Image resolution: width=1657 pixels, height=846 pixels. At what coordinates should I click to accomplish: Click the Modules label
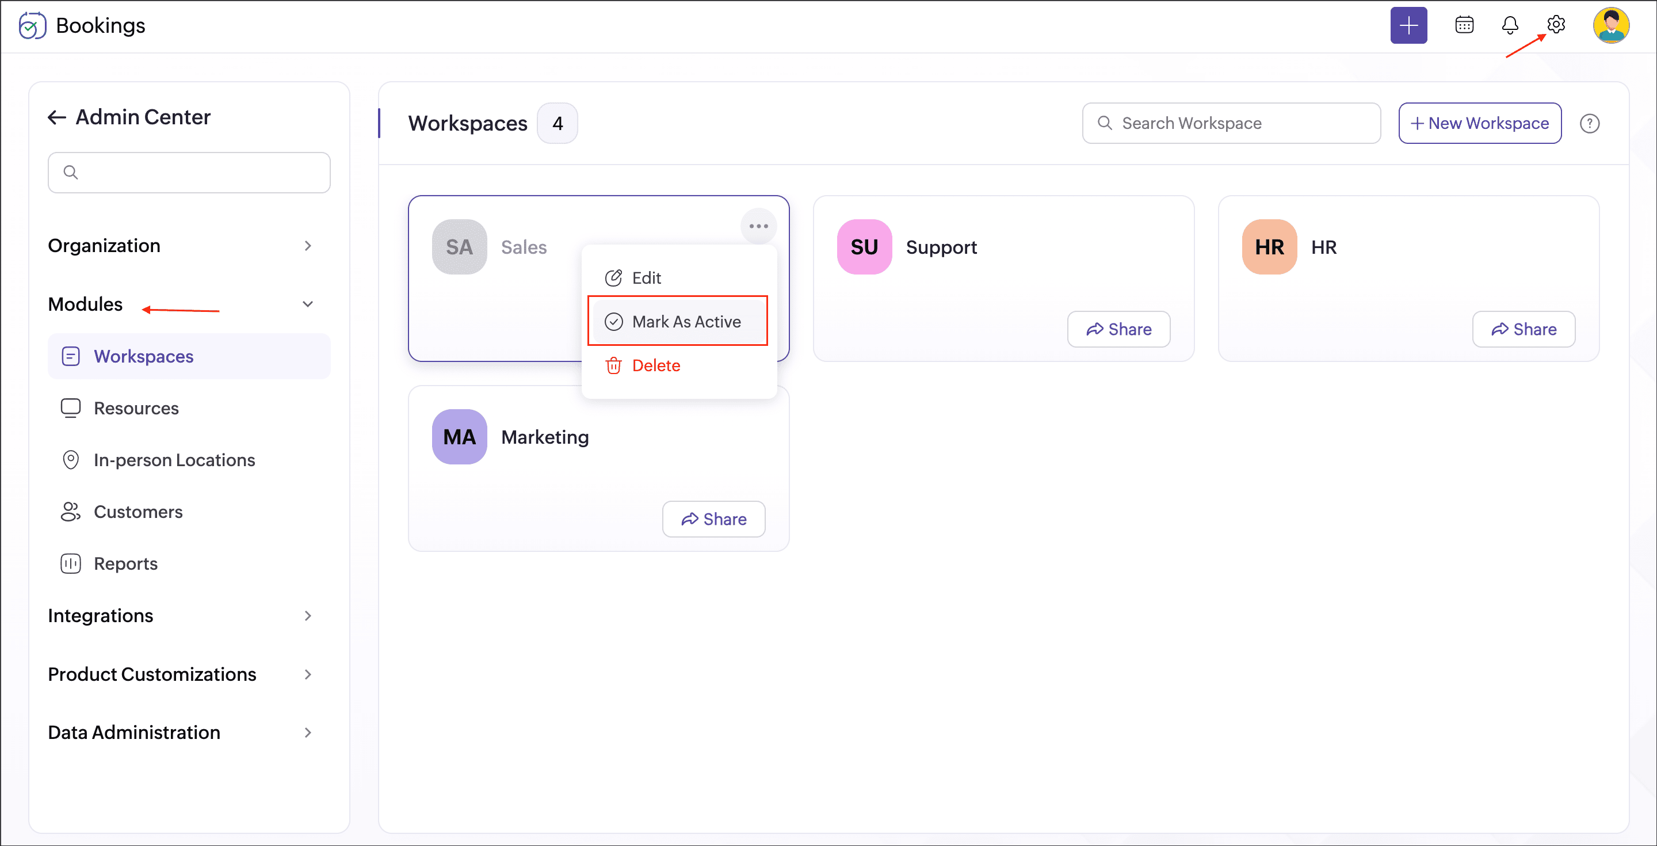pos(86,304)
